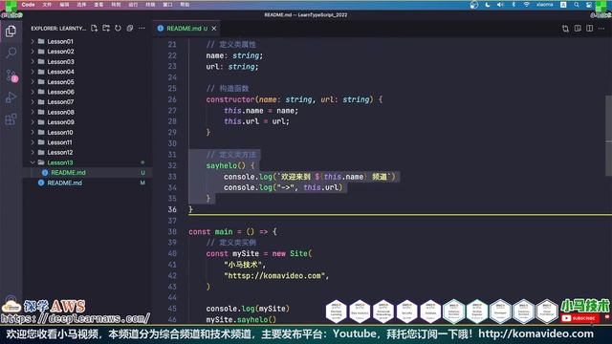
Task: Open the http://komavideo.com link in banner
Action: pyautogui.click(x=535, y=333)
